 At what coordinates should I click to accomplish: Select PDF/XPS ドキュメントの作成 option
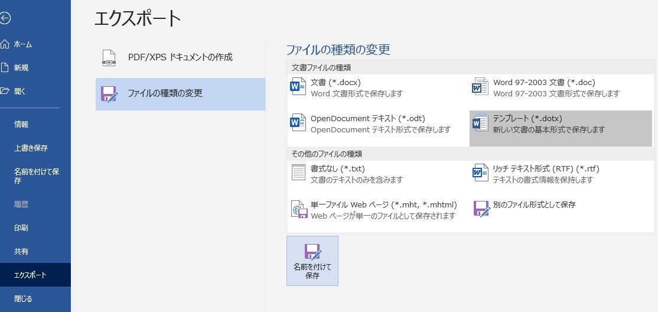point(180,58)
